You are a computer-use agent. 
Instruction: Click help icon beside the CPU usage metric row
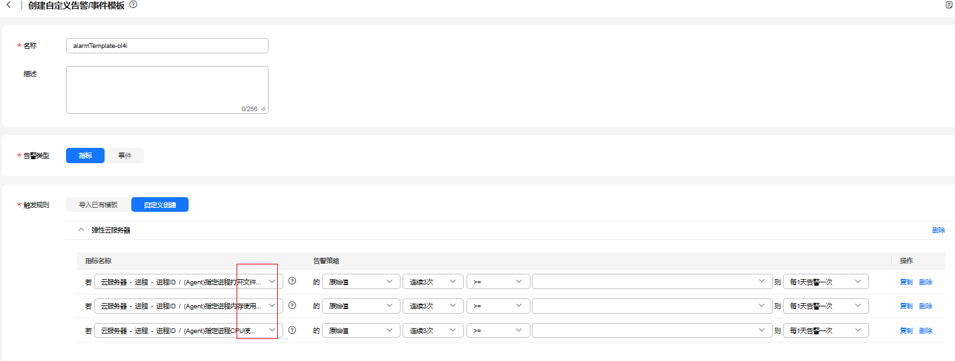point(292,330)
